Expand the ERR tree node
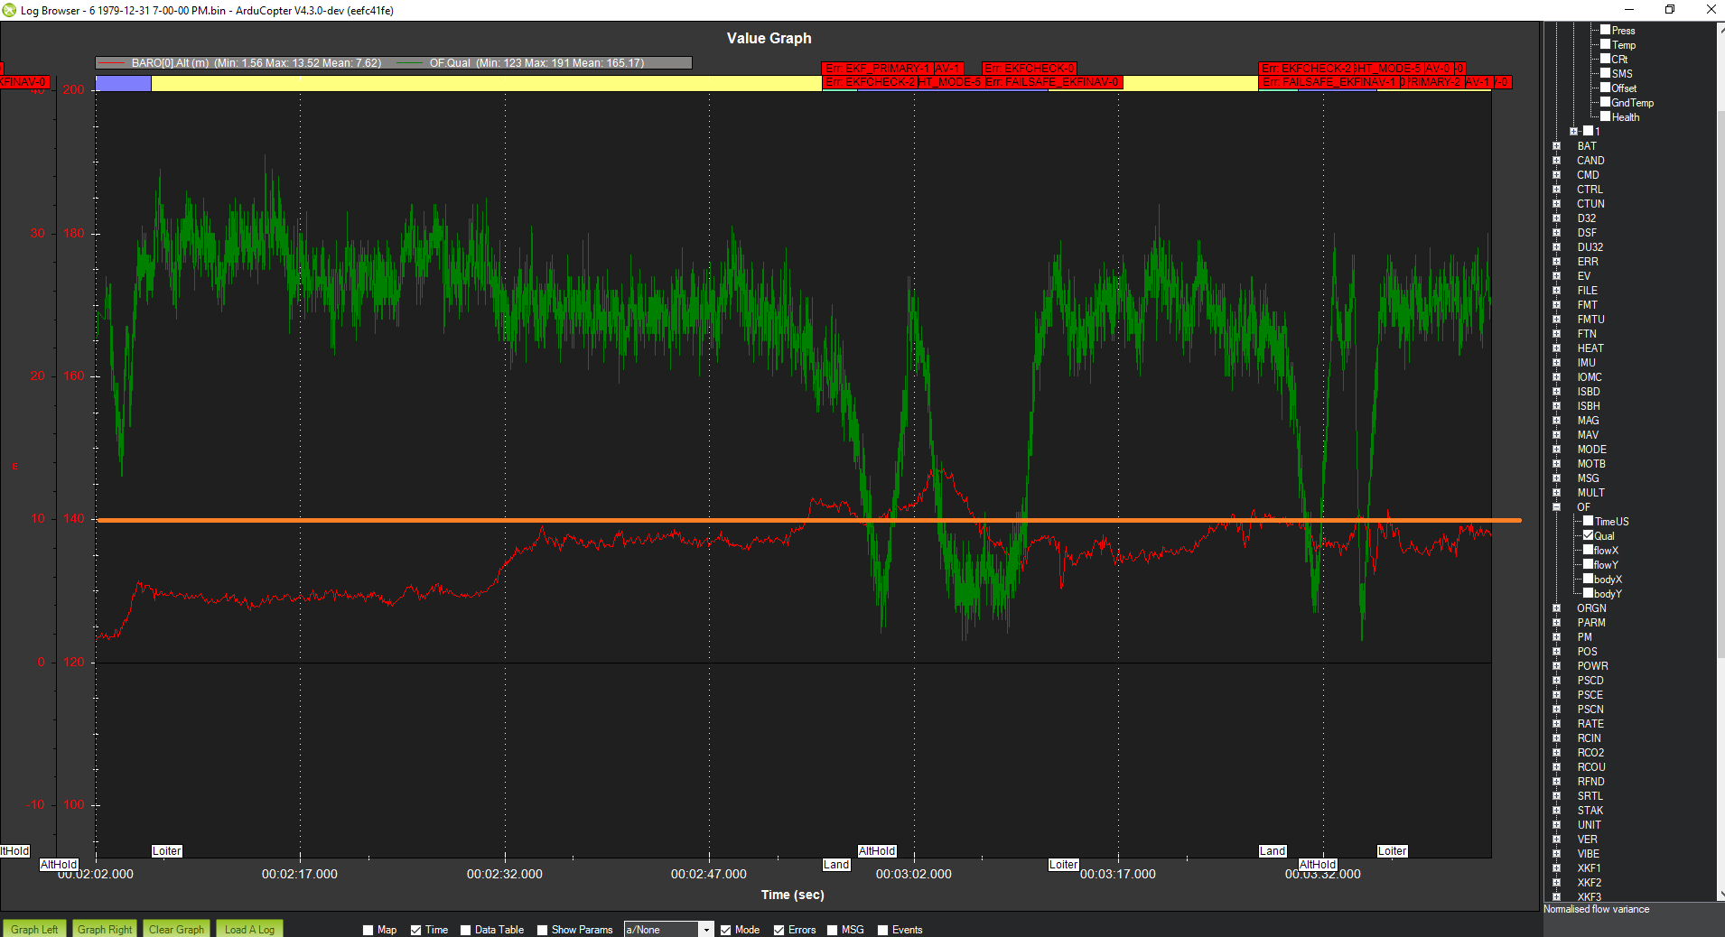The image size is (1725, 937). tap(1556, 262)
